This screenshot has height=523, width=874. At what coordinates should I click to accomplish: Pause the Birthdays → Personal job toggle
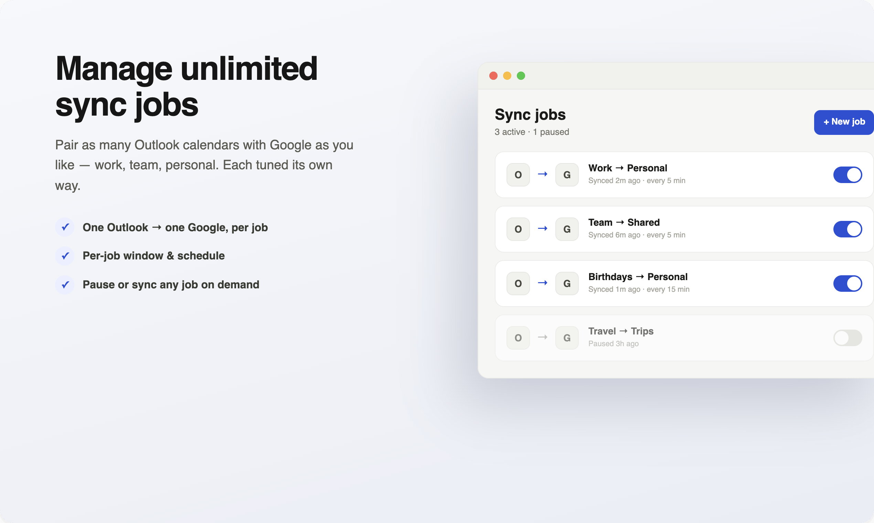coord(847,284)
